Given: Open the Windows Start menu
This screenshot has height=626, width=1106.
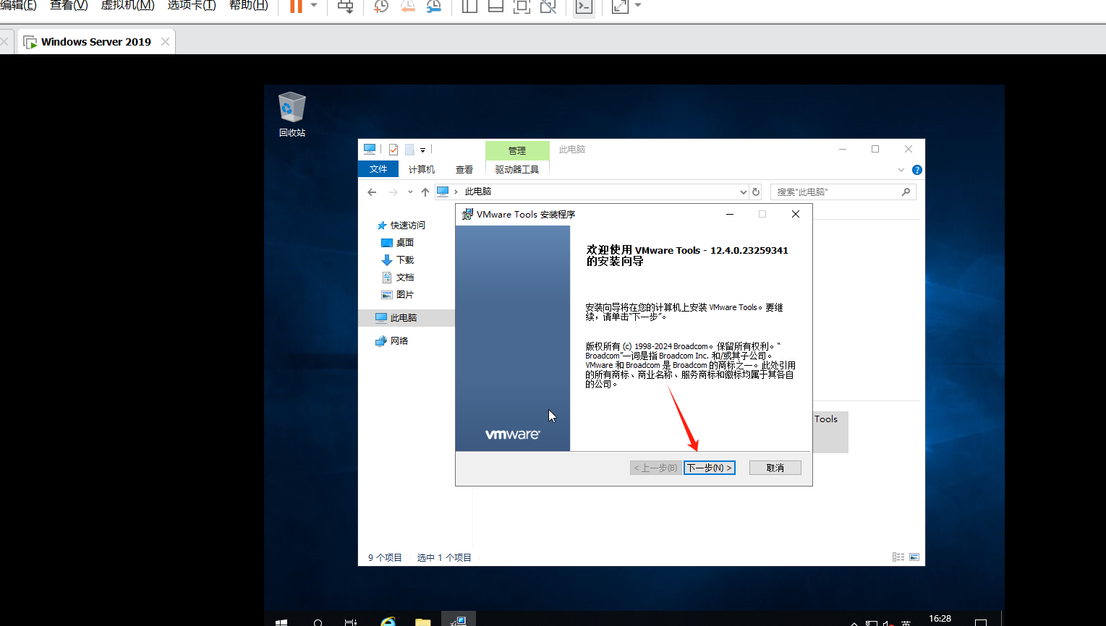Looking at the screenshot, I should click(x=281, y=622).
